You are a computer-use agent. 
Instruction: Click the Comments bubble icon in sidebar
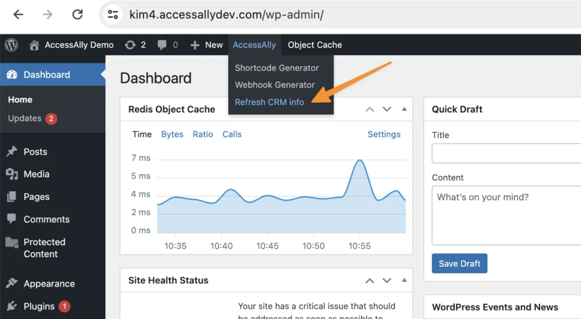click(x=12, y=219)
